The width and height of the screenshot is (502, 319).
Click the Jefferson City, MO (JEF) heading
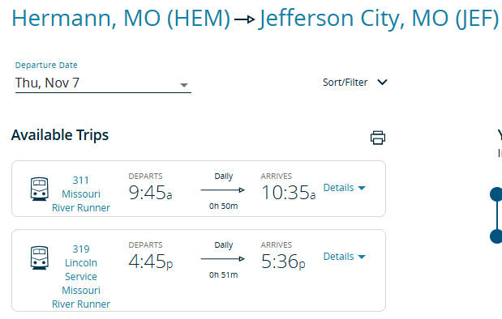(379, 19)
